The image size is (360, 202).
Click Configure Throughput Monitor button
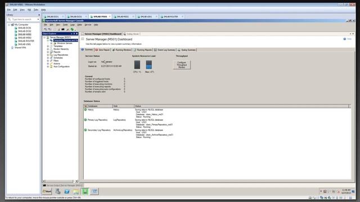point(182,65)
